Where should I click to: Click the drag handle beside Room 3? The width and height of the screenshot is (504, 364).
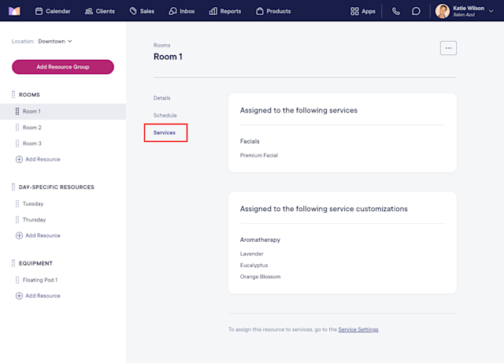click(17, 143)
